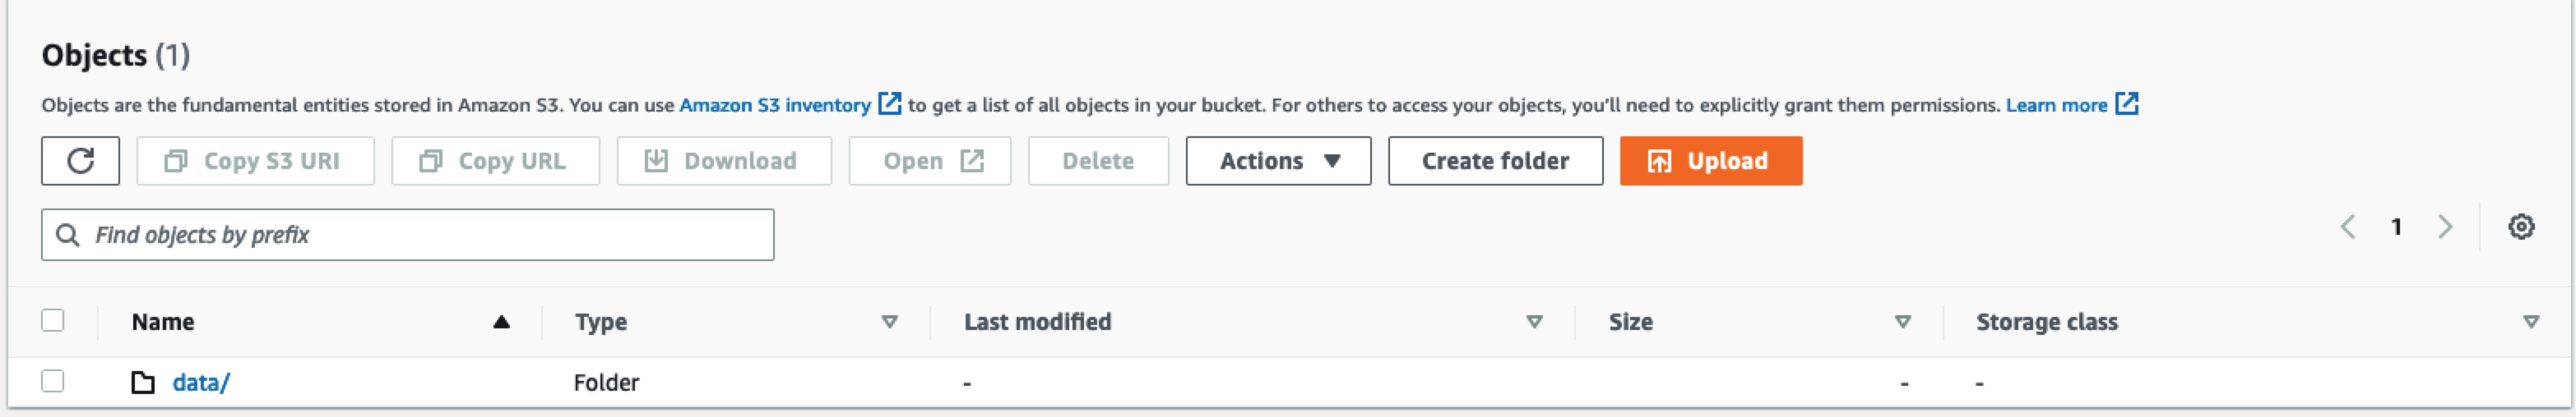Click the search magnifier icon
This screenshot has height=417, width=2576.
[68, 235]
